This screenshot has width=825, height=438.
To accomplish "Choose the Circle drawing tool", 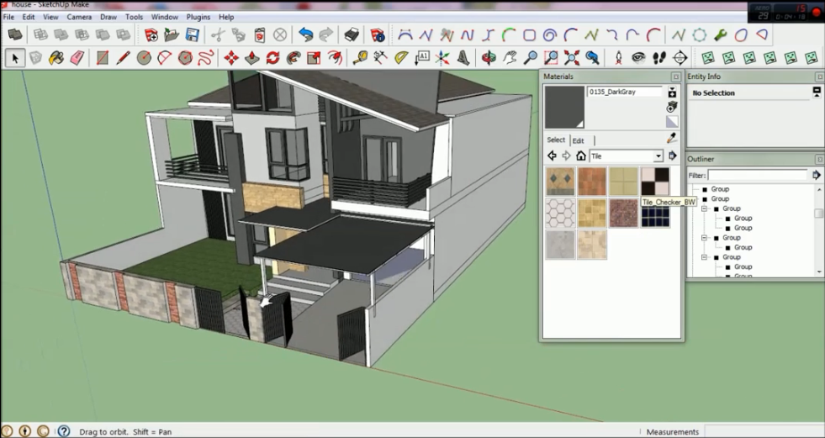I will [x=144, y=57].
